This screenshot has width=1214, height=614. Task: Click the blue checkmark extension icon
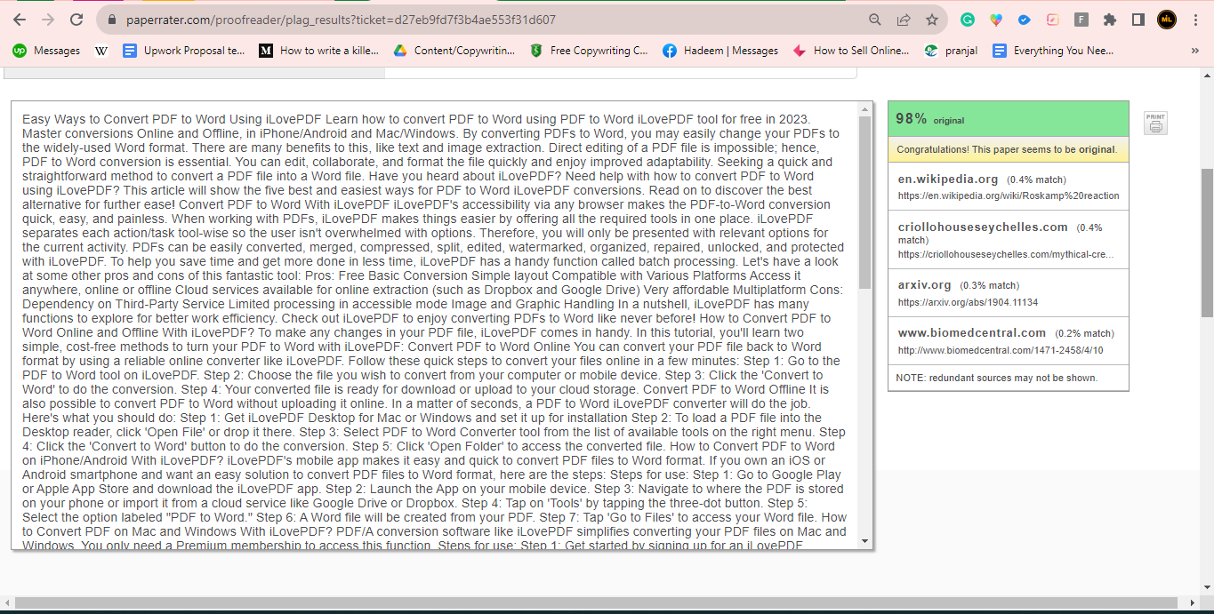point(1025,20)
